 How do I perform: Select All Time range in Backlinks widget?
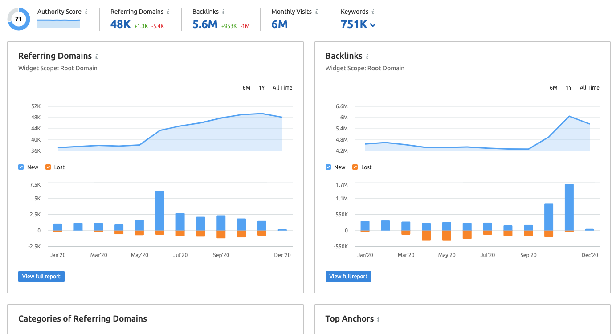[x=589, y=88]
